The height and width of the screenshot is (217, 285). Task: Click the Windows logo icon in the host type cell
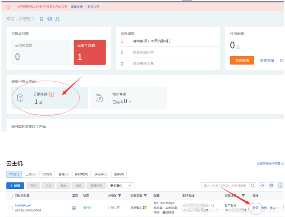(145, 208)
